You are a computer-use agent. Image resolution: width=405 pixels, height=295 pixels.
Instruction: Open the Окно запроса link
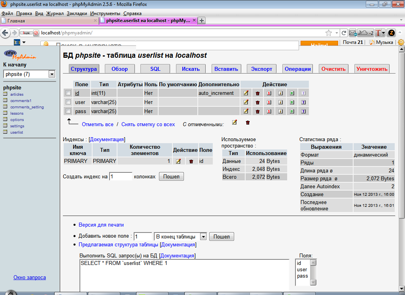[x=30, y=278]
